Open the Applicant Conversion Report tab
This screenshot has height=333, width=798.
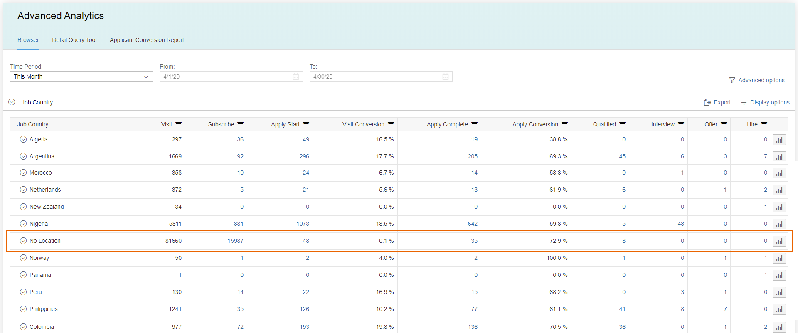click(147, 40)
